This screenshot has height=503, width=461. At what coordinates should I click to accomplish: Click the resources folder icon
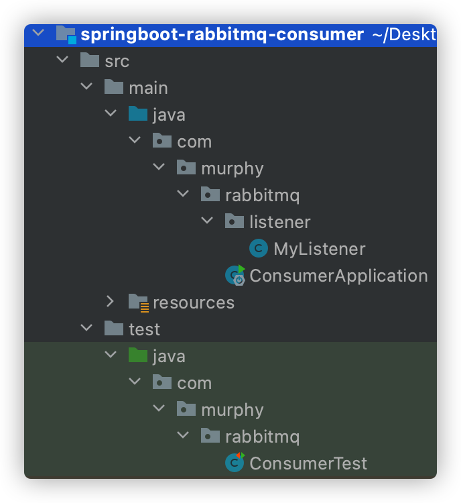click(138, 302)
